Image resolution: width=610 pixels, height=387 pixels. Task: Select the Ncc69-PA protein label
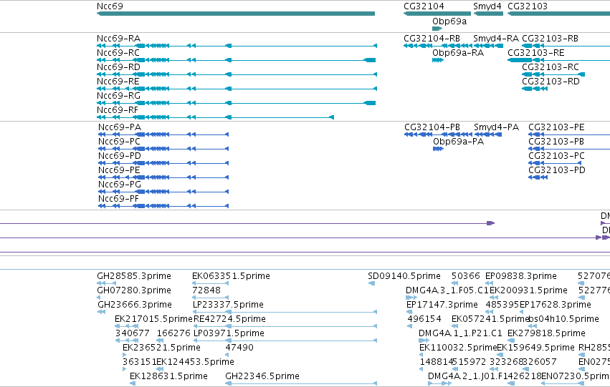click(x=120, y=127)
